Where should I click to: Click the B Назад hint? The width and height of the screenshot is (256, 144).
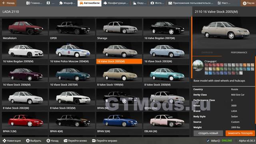52,140
